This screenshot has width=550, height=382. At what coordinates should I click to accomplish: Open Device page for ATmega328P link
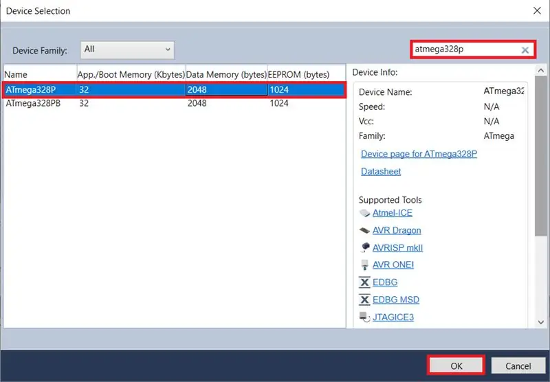[x=419, y=154]
